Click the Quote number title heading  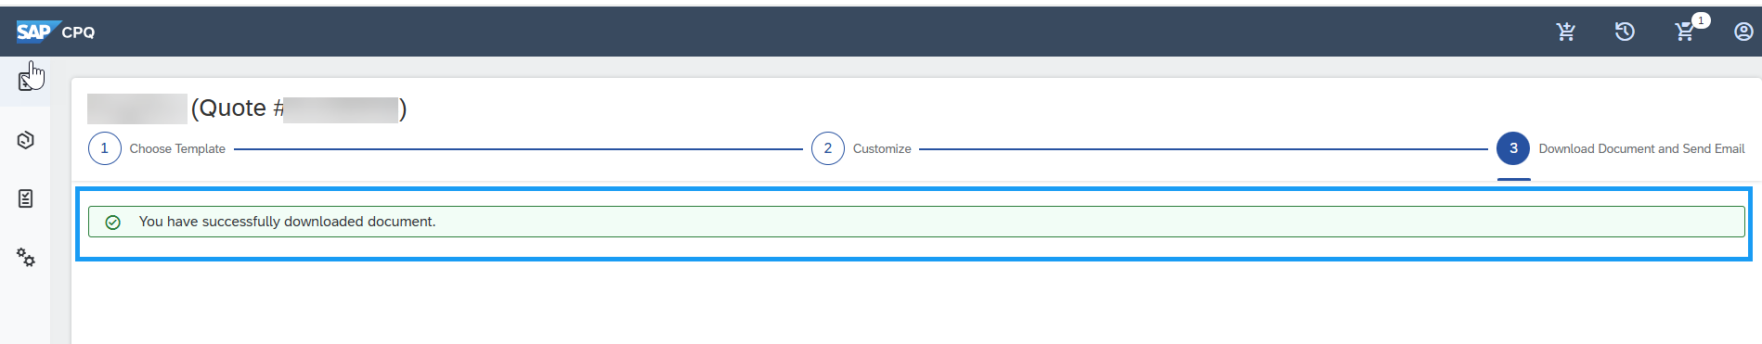(247, 108)
